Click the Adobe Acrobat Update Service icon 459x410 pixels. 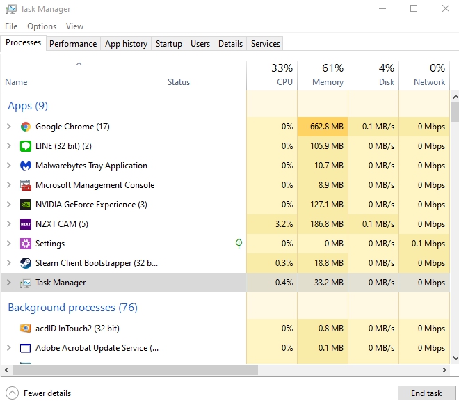pos(26,348)
